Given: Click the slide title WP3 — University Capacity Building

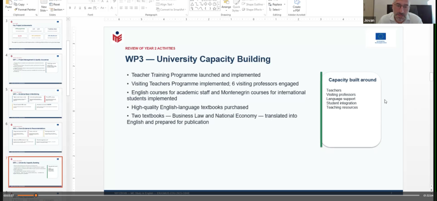Looking at the screenshot, I should [198, 59].
